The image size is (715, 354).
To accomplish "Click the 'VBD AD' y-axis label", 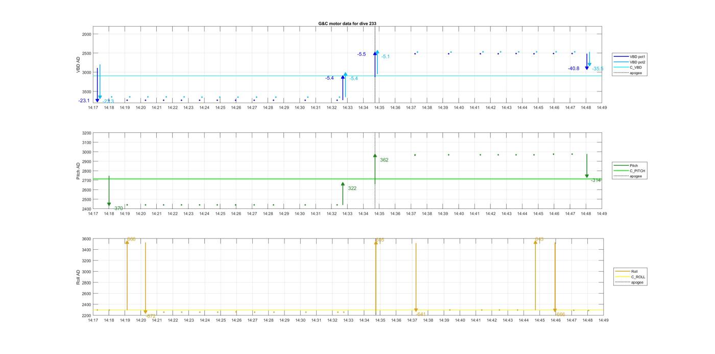I will (79, 65).
